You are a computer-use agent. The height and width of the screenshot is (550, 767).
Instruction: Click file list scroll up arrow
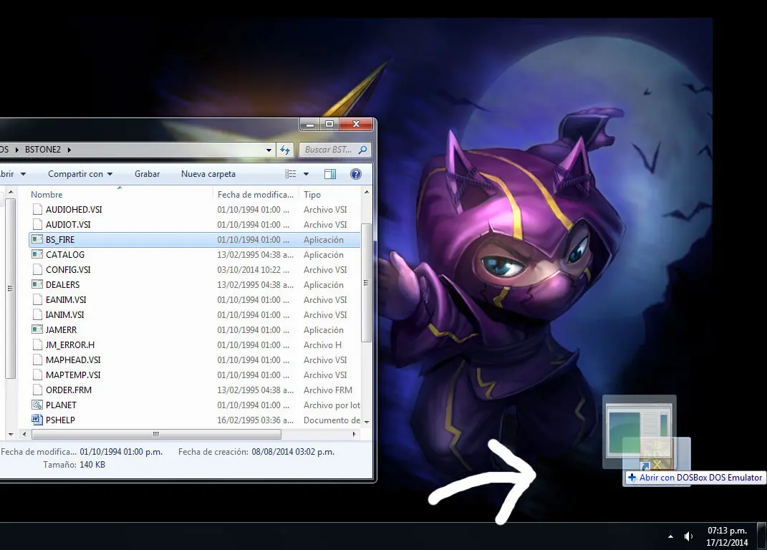[367, 193]
